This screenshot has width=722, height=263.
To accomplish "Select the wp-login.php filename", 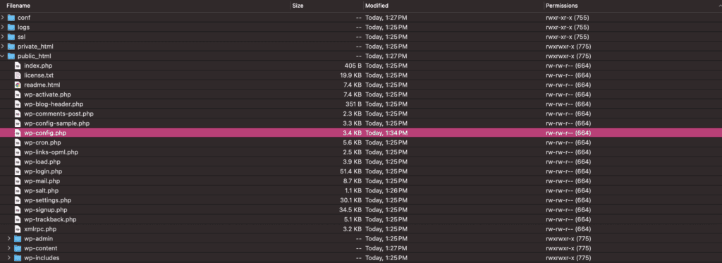I will [43, 171].
